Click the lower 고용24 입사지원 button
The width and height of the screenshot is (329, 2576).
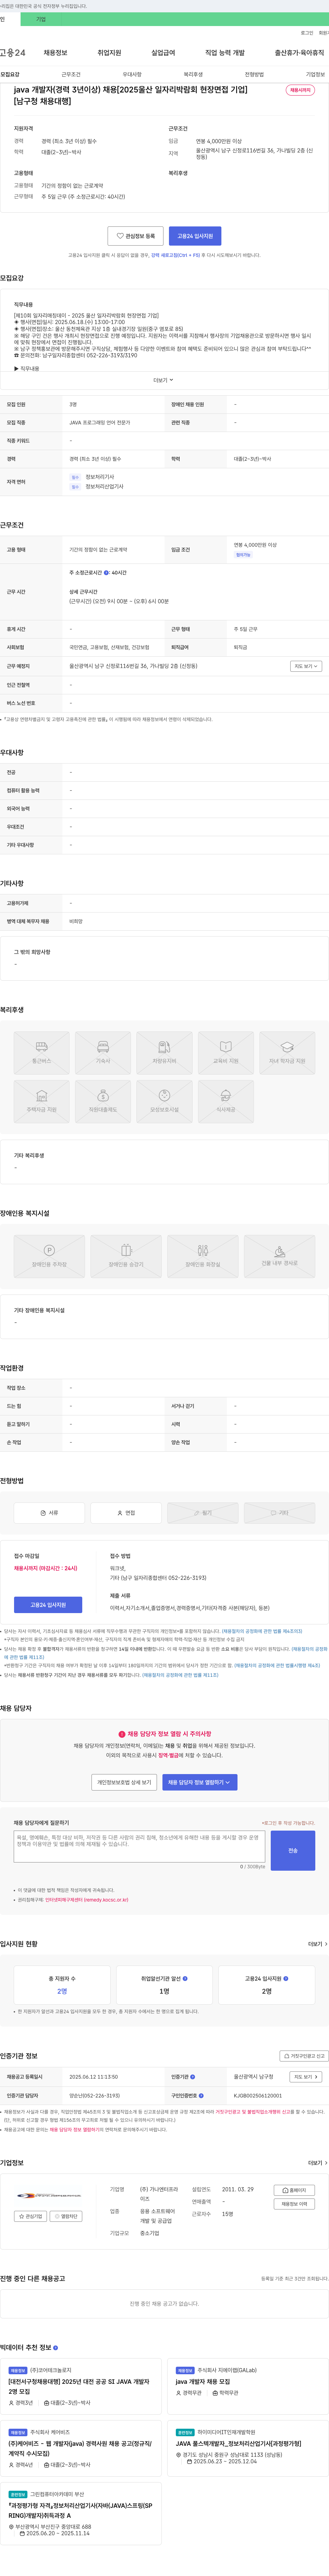(x=48, y=1605)
